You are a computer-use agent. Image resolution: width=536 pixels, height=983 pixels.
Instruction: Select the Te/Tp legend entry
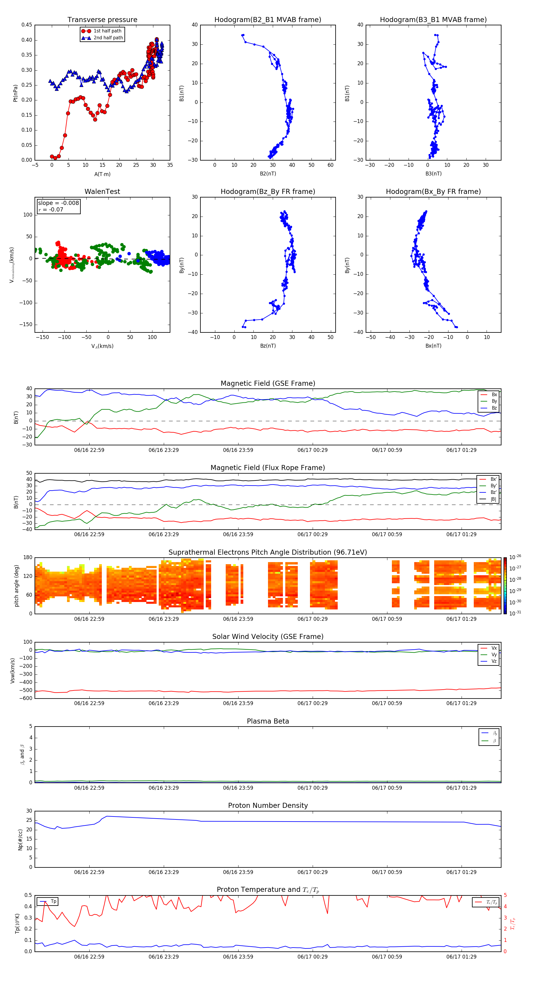[x=486, y=902]
